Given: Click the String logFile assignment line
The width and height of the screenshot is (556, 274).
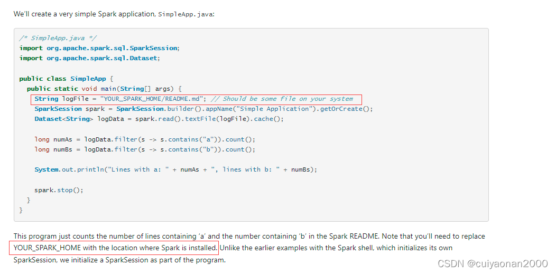Looking at the screenshot, I should click(x=193, y=99).
